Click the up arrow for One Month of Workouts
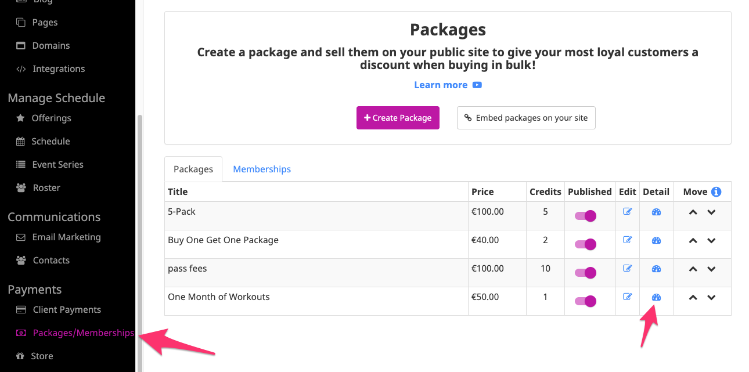The height and width of the screenshot is (372, 749). [x=693, y=297]
